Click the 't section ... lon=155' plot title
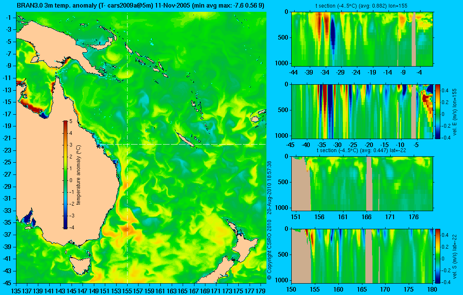 click(362, 6)
